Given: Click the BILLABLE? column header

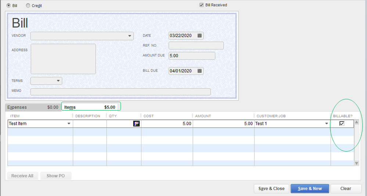Looking at the screenshot, I should pos(343,116).
